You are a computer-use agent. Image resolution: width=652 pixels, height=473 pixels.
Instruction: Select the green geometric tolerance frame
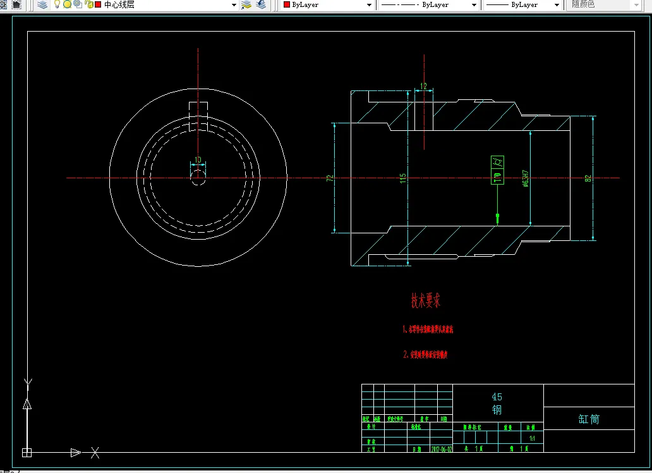click(498, 170)
